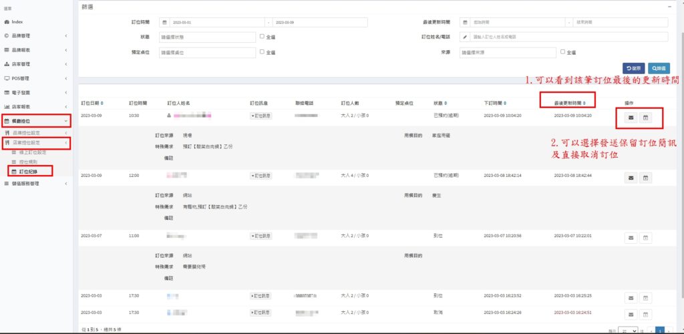Click the 來源 source selection field
The height and width of the screenshot is (334, 684).
508,51
